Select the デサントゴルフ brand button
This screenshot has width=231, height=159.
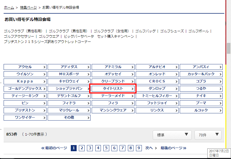[69, 96]
